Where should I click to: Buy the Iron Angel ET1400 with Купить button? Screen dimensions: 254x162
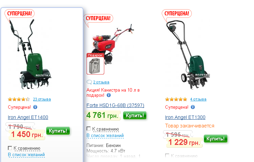(x=58, y=131)
